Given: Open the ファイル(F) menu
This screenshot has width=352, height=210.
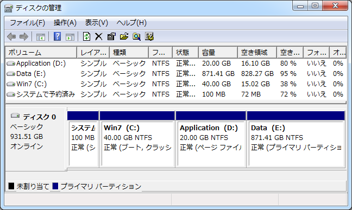Looking at the screenshot, I should click(x=27, y=23).
